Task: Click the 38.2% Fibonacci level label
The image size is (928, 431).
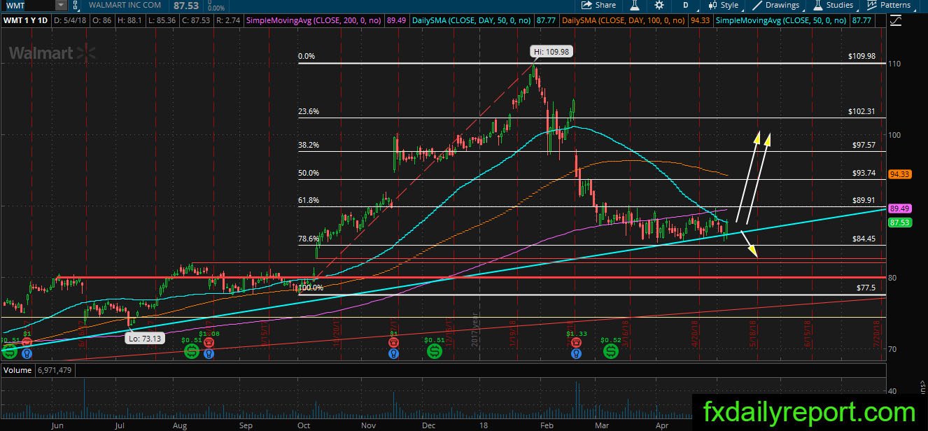Action: click(x=309, y=146)
